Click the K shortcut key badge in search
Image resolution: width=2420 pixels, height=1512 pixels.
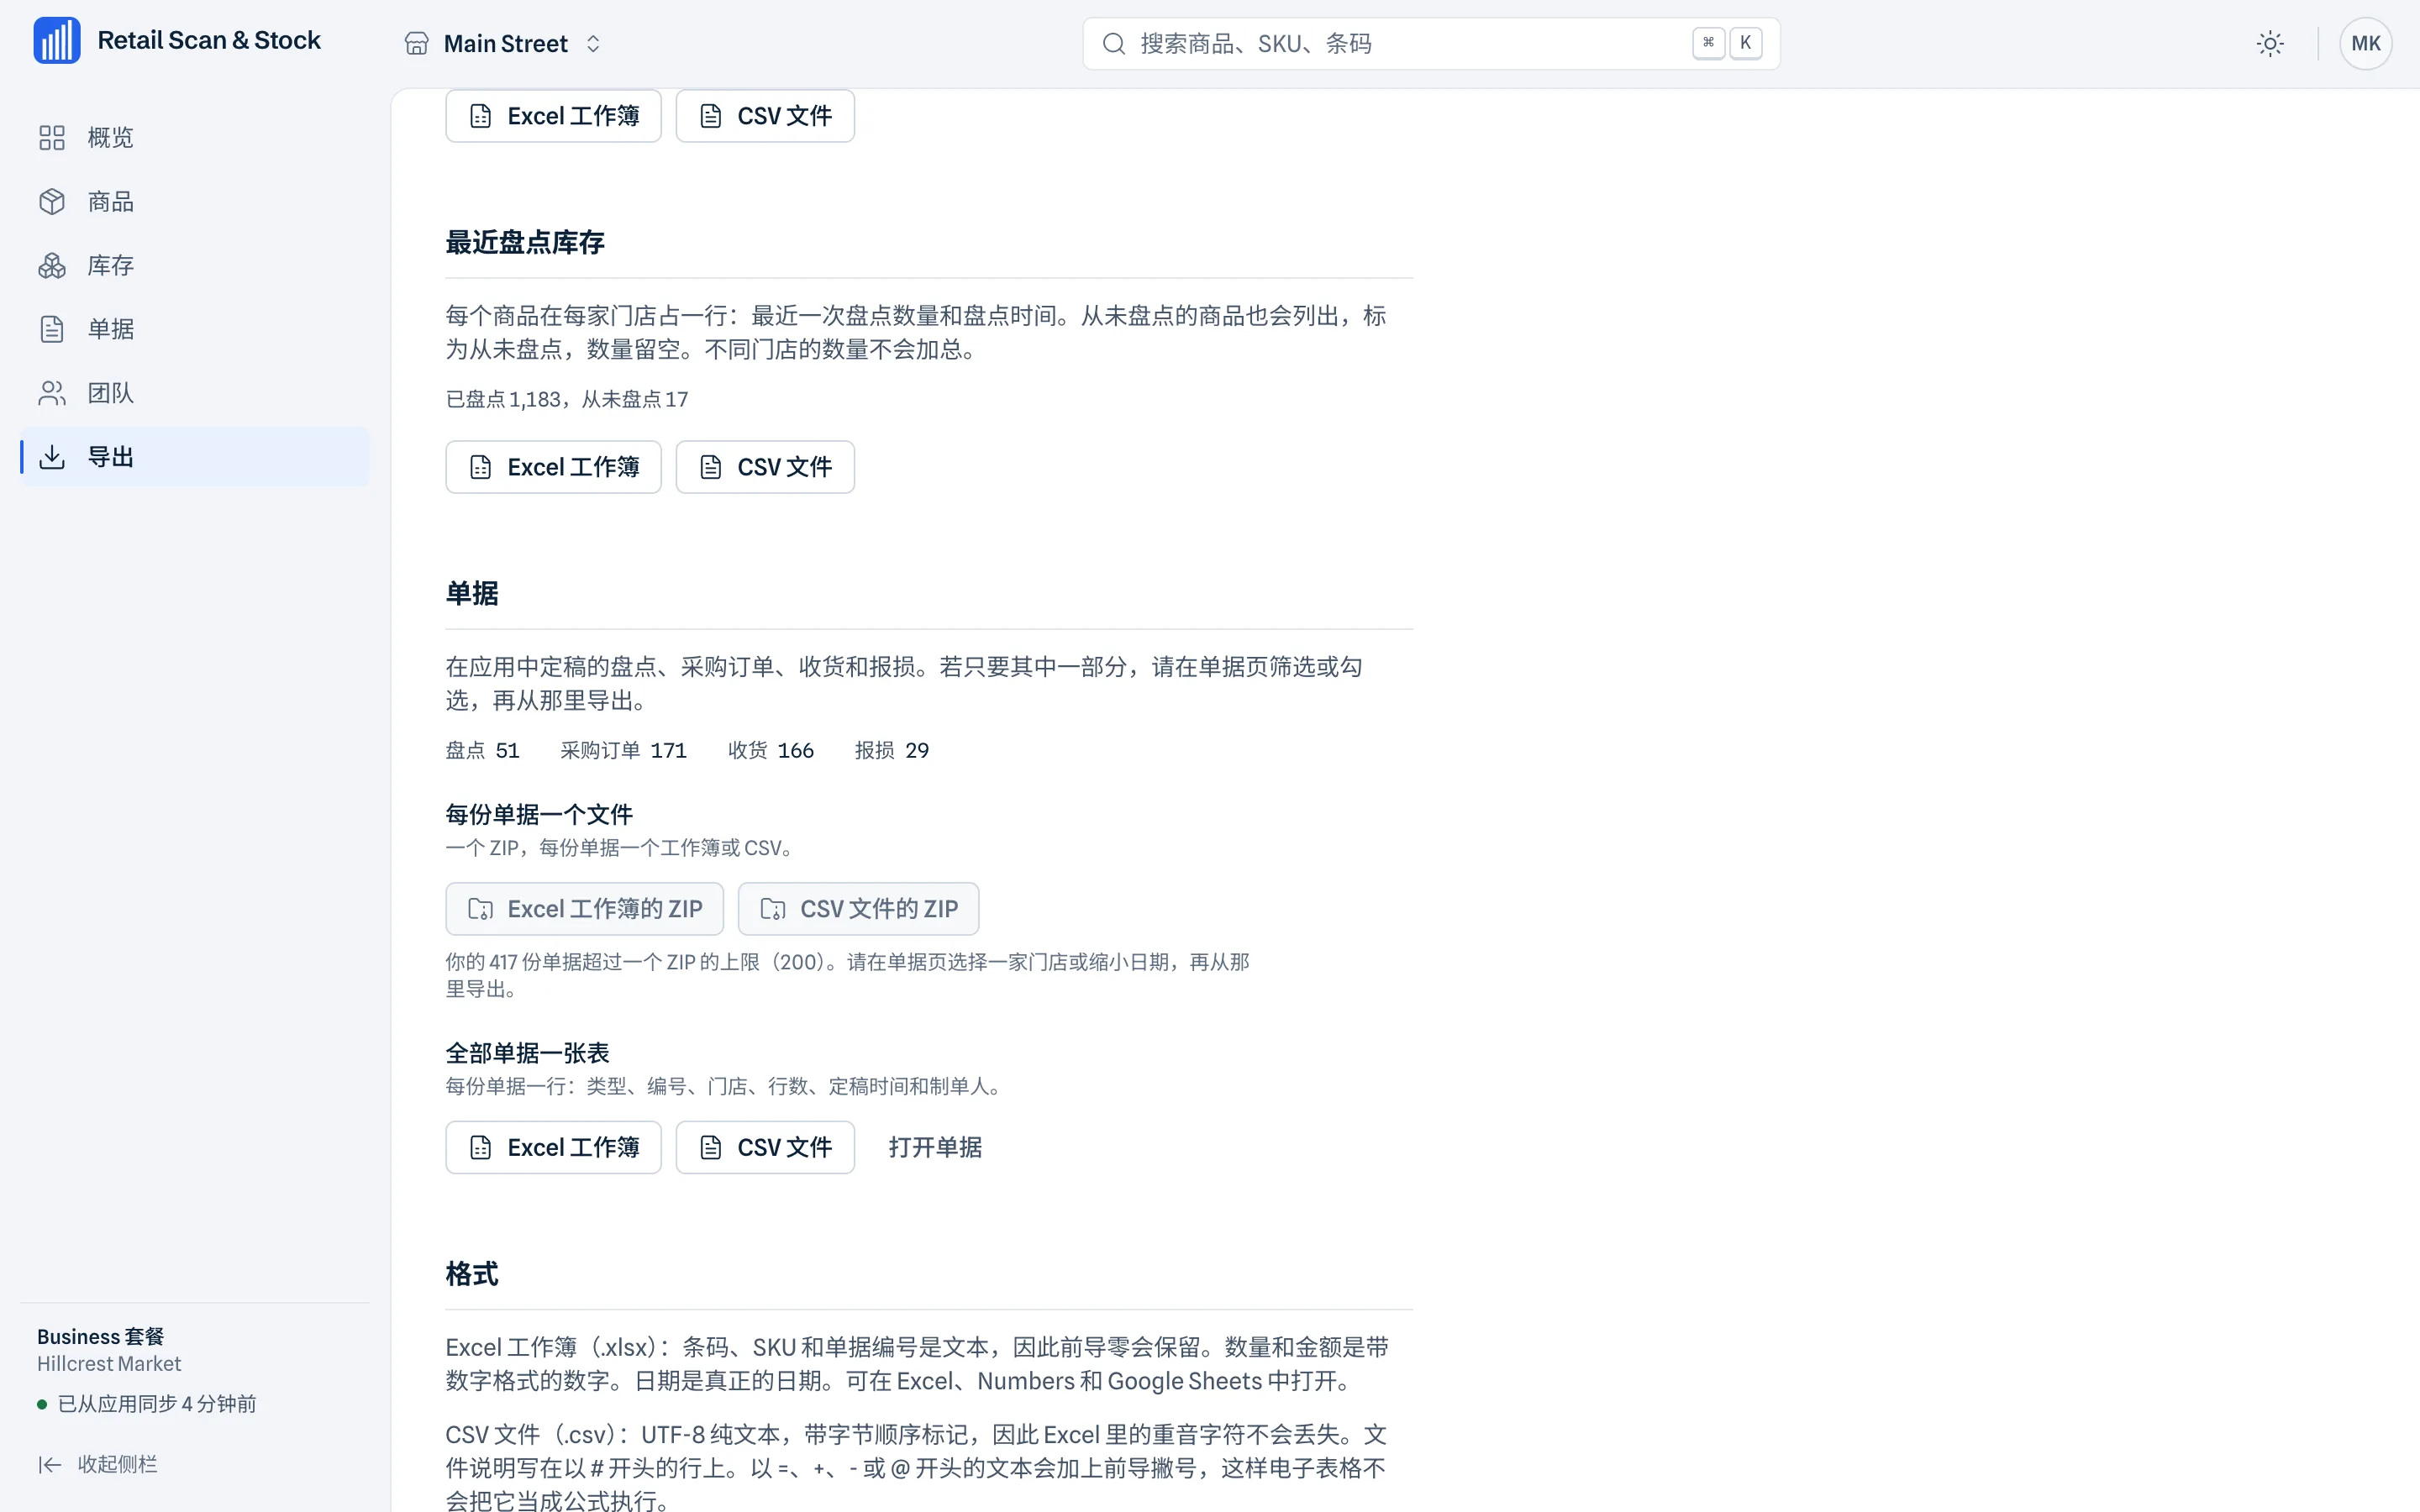pos(1745,43)
